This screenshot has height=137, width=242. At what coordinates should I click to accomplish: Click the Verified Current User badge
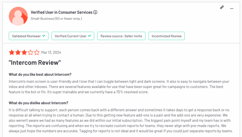click(x=73, y=36)
